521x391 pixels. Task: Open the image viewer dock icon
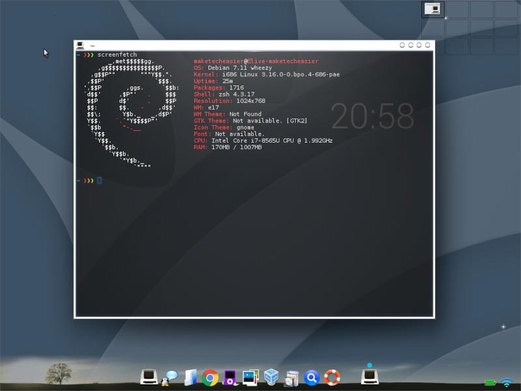(x=249, y=377)
